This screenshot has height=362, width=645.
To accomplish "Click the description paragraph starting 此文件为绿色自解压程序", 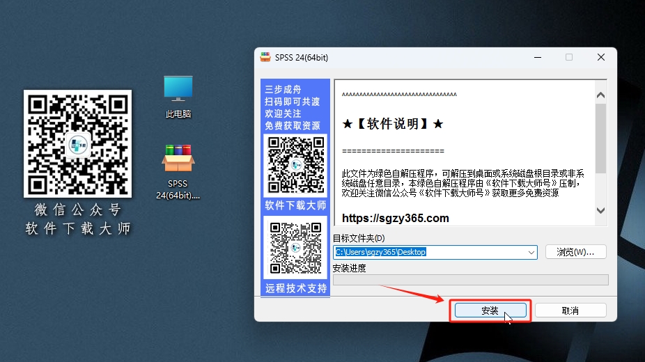I will pos(463,183).
